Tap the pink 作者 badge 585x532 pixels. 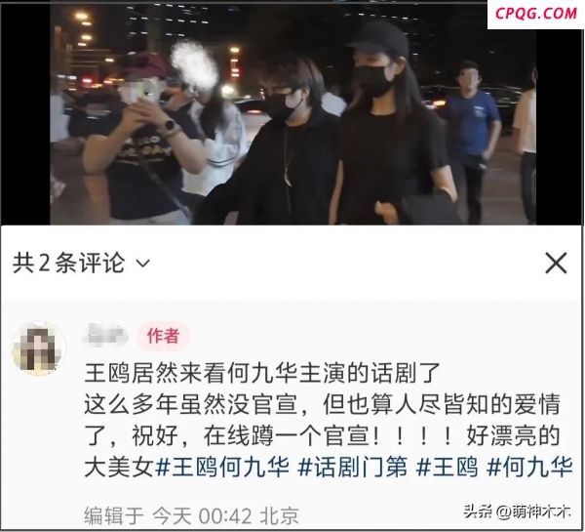tap(163, 336)
